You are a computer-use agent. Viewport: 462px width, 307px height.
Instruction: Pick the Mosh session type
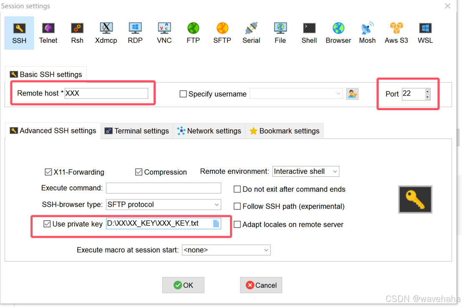point(367,33)
